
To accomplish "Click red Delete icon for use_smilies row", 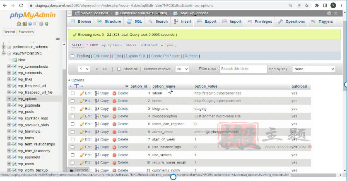I will (114, 155).
